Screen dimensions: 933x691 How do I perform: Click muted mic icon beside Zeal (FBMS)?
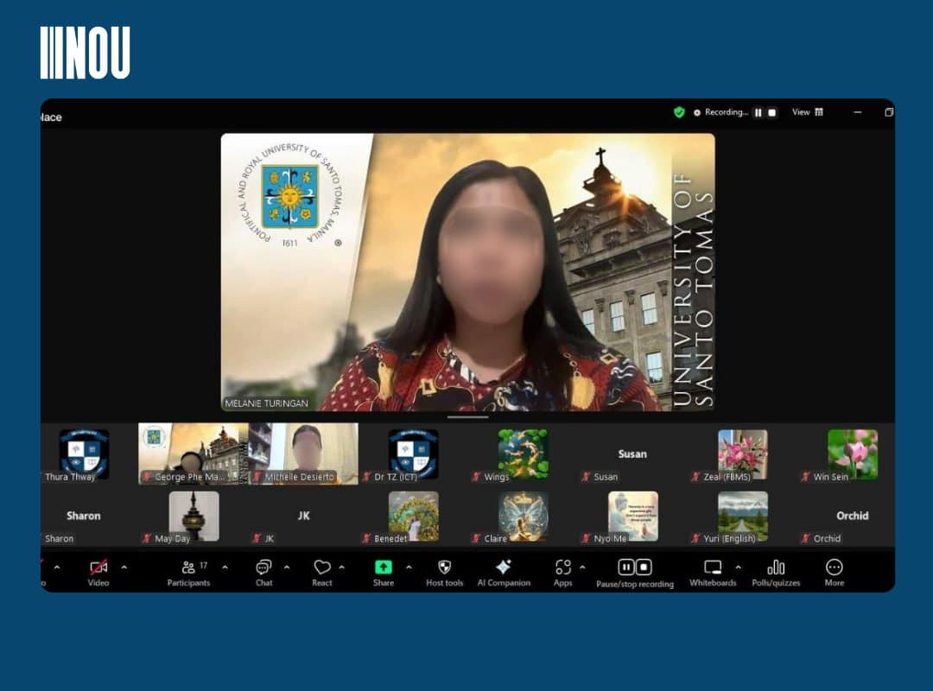695,477
